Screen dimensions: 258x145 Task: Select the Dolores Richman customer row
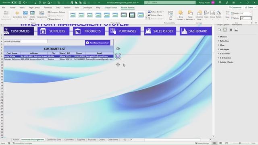pyautogui.click(x=58, y=59)
